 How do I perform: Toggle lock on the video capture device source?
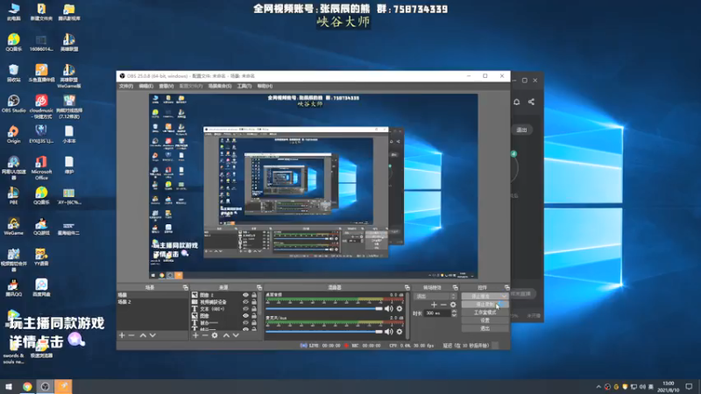(x=254, y=302)
